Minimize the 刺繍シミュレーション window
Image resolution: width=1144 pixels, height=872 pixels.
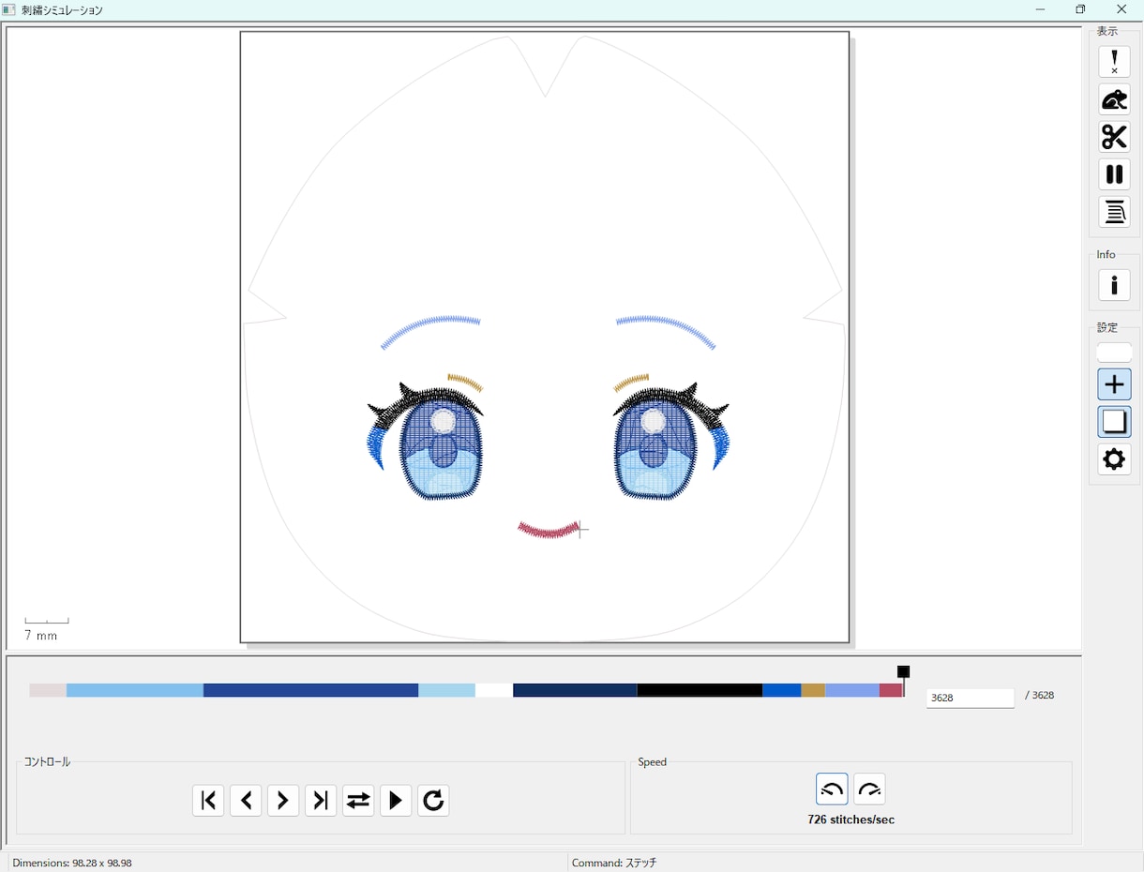point(1040,9)
